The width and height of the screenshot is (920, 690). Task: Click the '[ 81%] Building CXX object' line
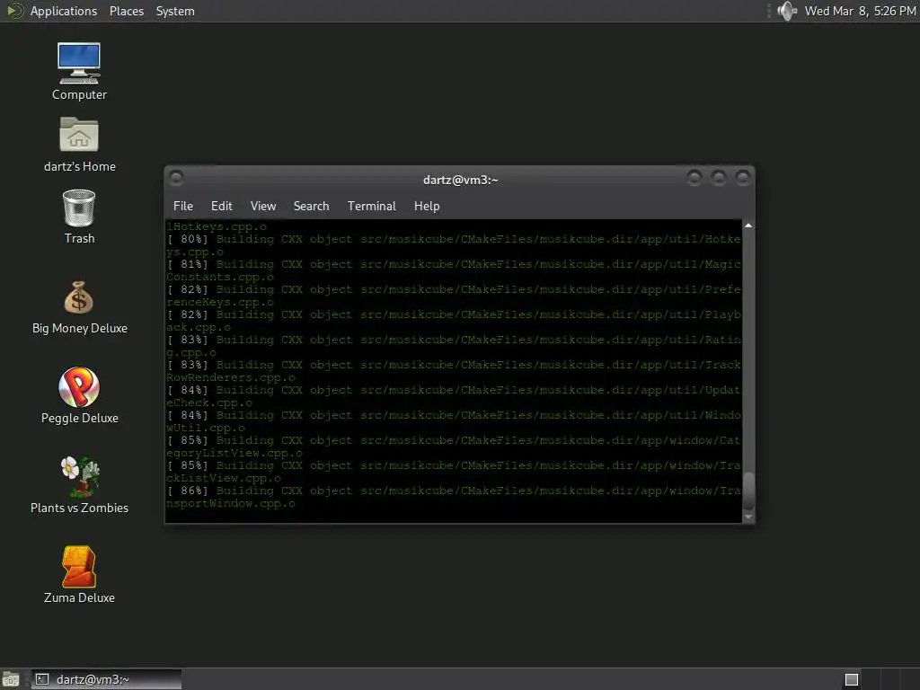pos(454,264)
